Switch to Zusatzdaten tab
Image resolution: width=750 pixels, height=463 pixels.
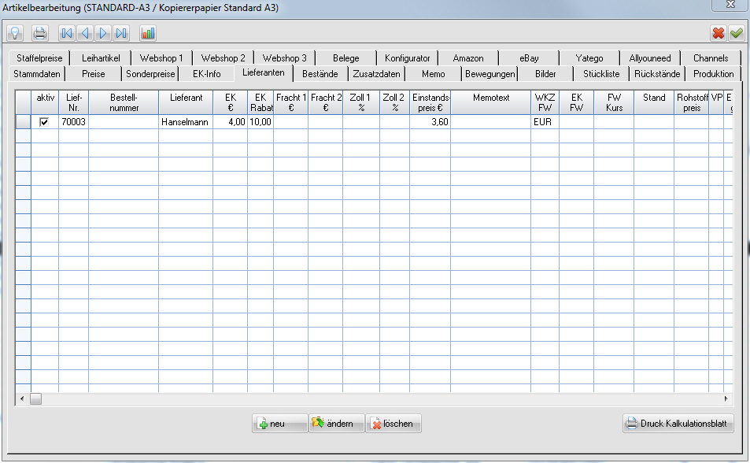pos(376,74)
